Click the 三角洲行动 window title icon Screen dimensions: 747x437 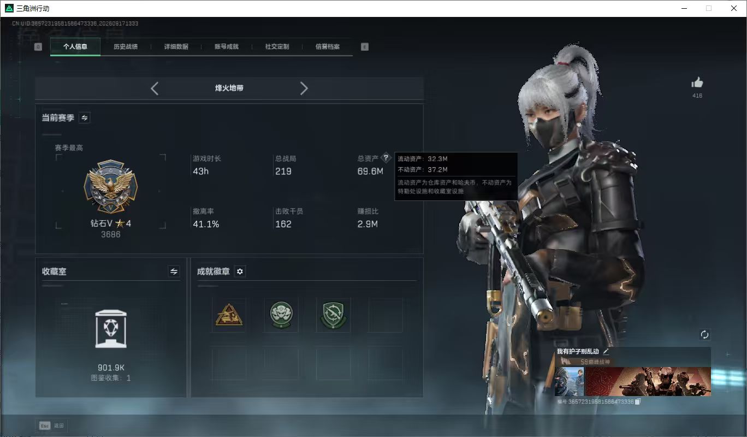click(9, 8)
